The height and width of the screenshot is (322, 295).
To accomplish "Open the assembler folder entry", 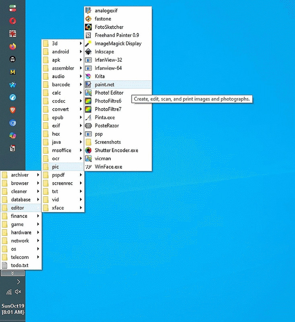I will pos(63,68).
